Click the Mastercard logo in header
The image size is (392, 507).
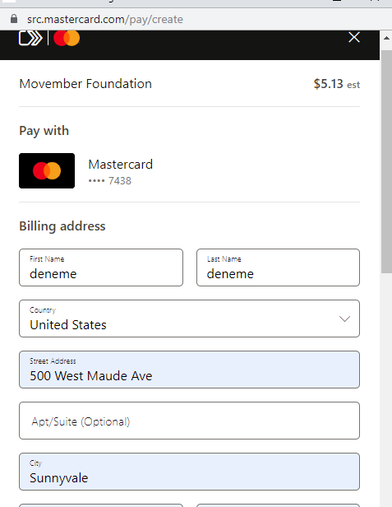67,38
